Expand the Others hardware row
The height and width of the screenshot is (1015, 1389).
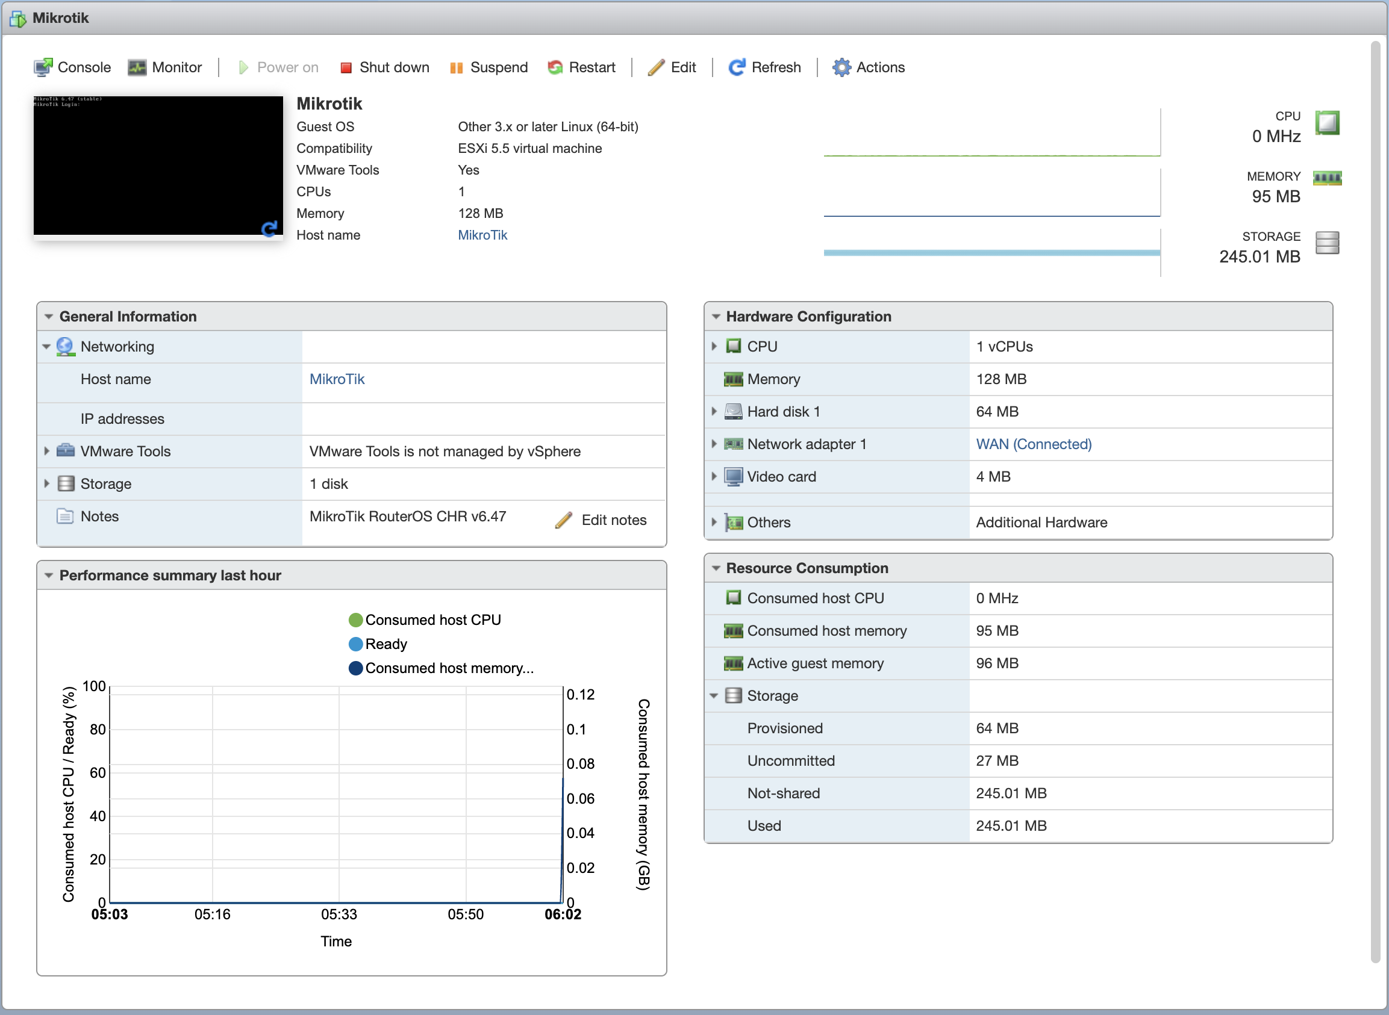click(714, 522)
